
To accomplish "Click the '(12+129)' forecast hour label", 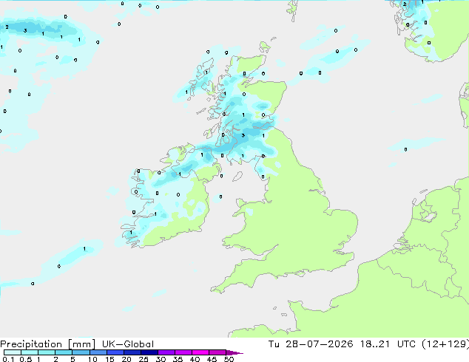I will coord(445,344).
